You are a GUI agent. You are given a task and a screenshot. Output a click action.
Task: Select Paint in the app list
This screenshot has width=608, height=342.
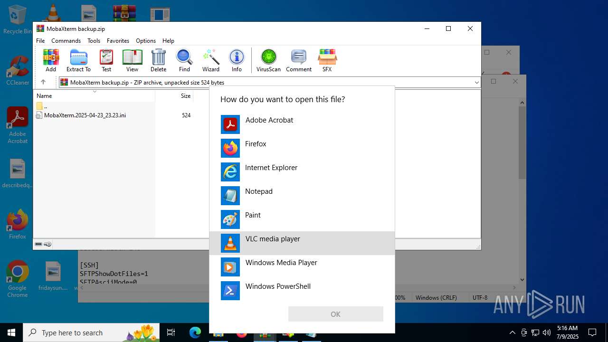(x=302, y=219)
